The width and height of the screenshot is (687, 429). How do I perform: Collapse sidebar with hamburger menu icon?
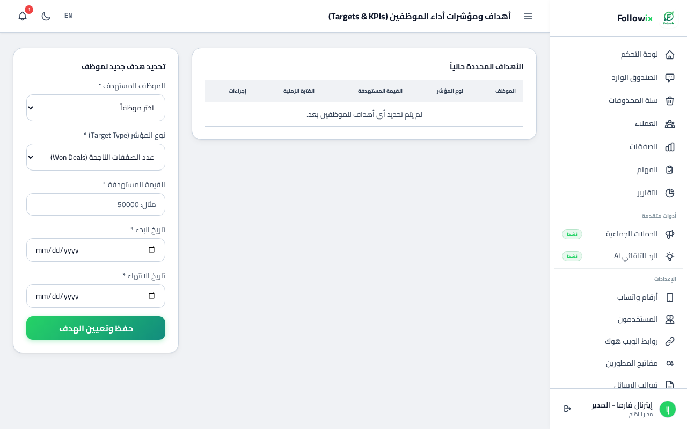pyautogui.click(x=528, y=16)
